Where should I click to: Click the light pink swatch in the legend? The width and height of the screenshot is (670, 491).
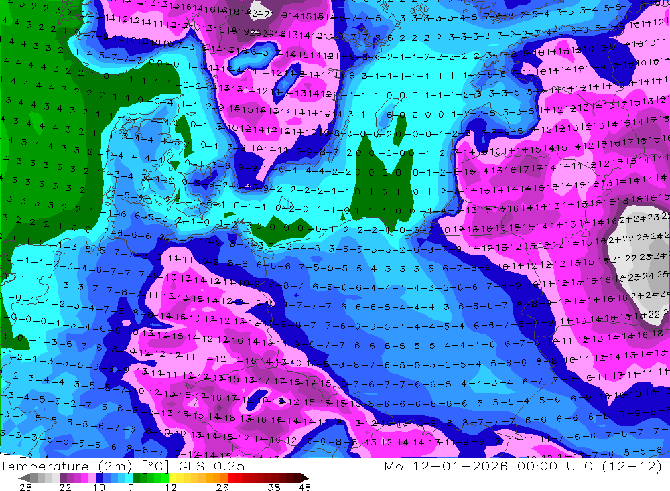pos(92,478)
